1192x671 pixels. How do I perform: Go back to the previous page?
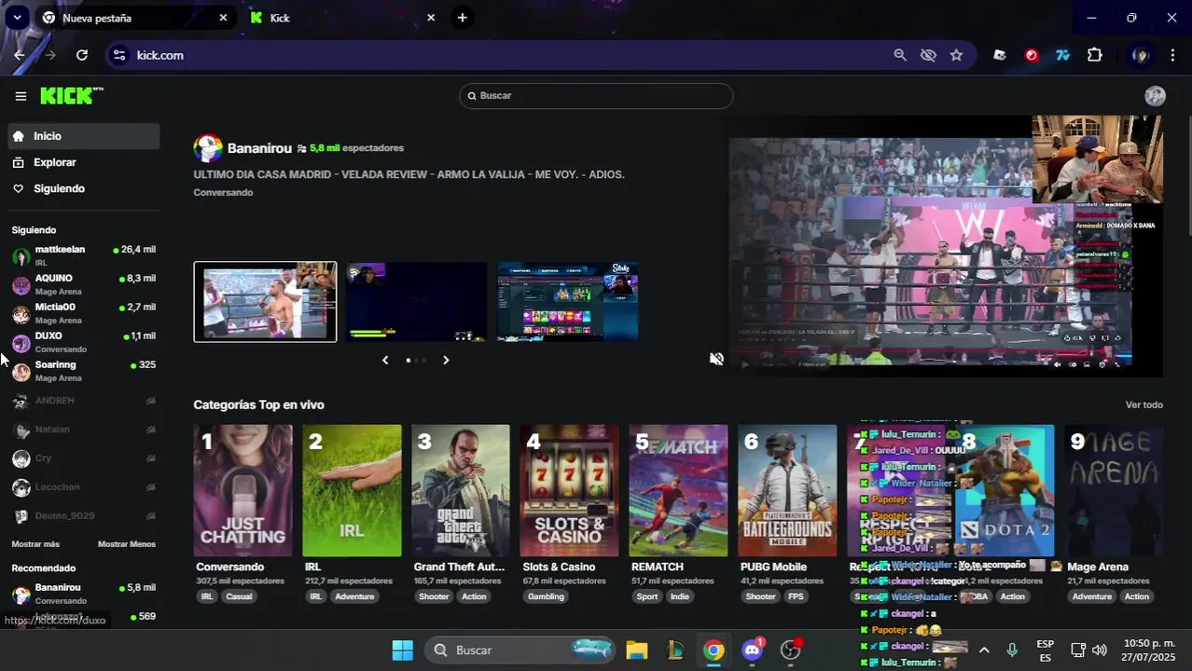[x=19, y=55]
